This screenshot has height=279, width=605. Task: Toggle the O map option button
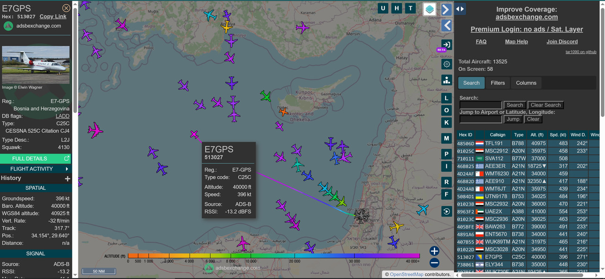446,110
